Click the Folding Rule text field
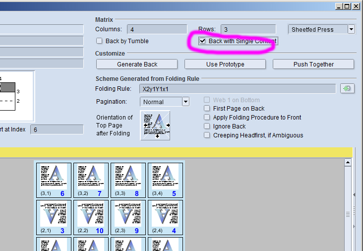 click(x=238, y=89)
